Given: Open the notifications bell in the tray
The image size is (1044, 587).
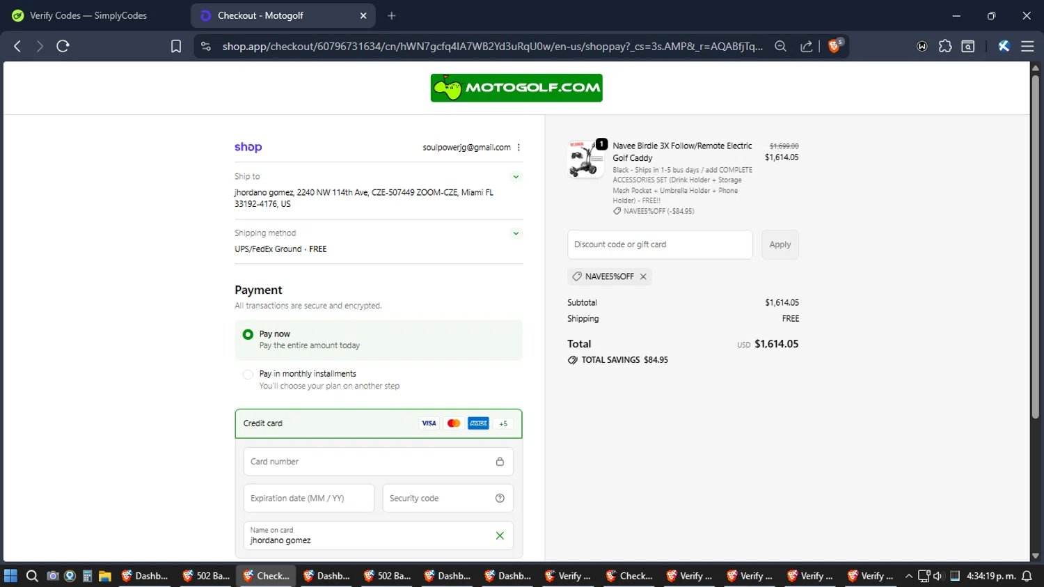Looking at the screenshot, I should (x=1027, y=576).
